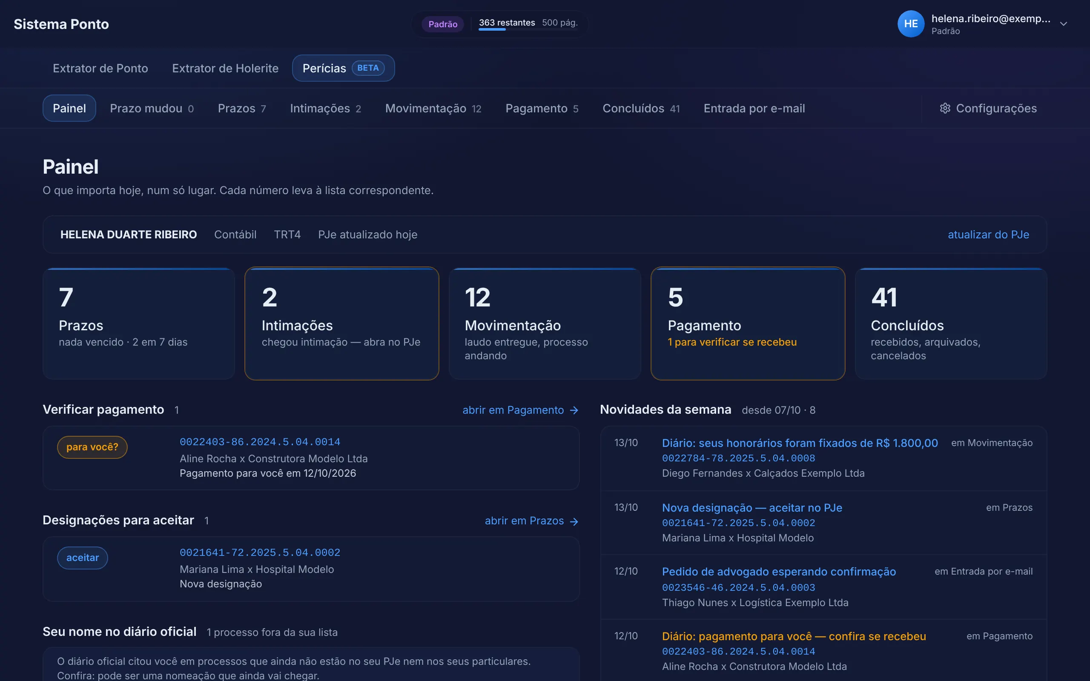Image resolution: width=1090 pixels, height=681 pixels.
Task: Click the atualizar do PJe link
Action: 988,235
